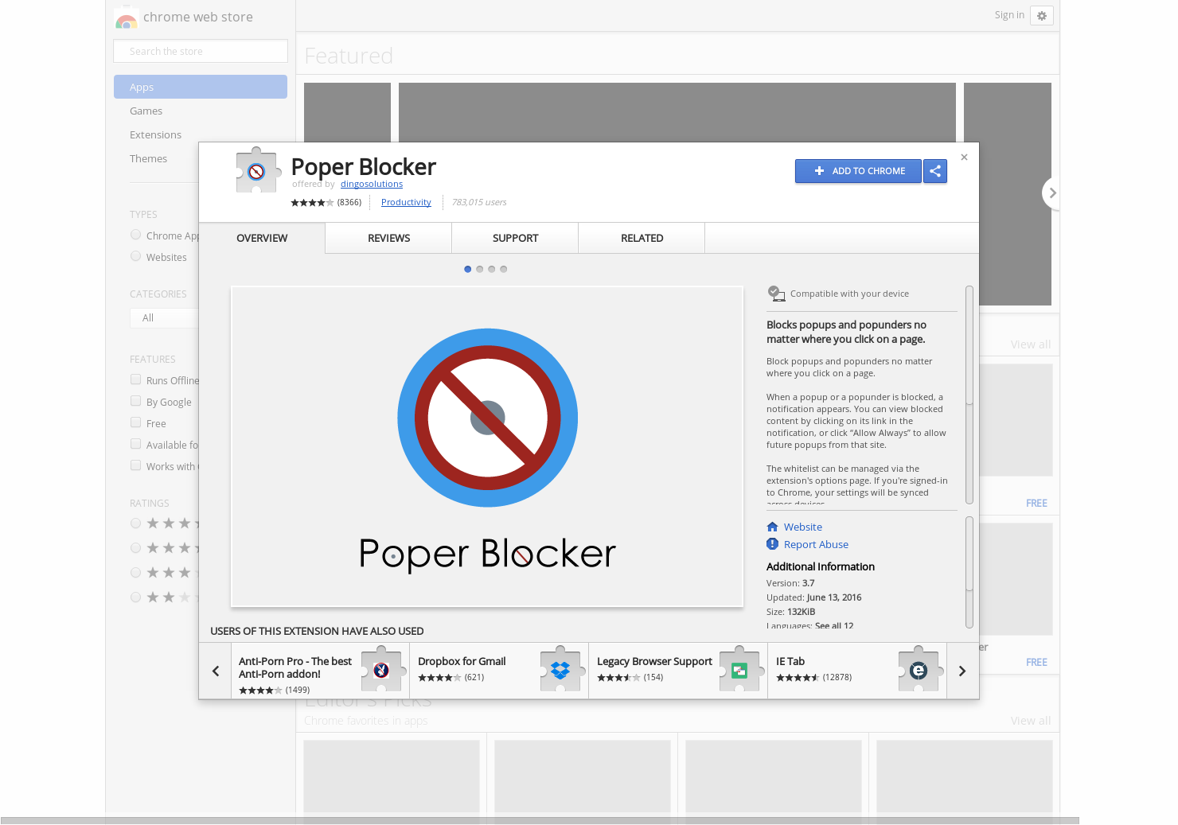This screenshot has width=1178, height=825.
Task: Advance the featured banner with the right chevron
Action: click(x=1051, y=193)
